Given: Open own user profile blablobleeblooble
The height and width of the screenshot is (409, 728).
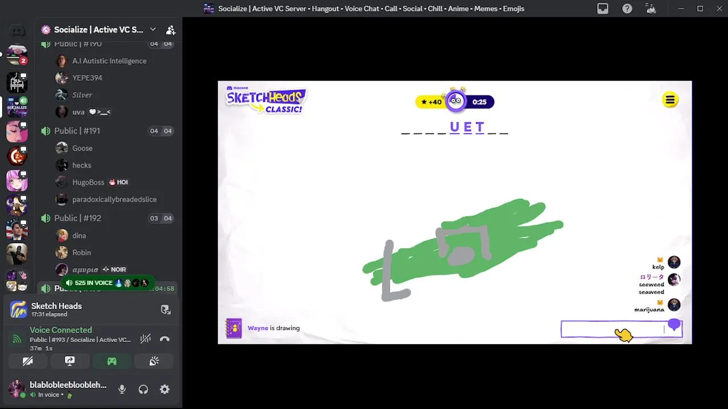Looking at the screenshot, I should coord(58,389).
